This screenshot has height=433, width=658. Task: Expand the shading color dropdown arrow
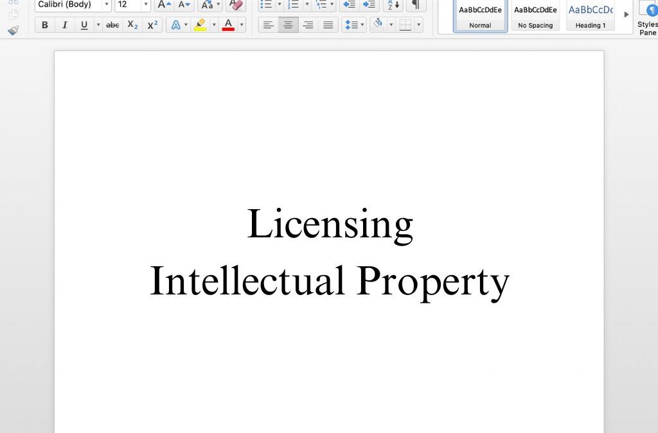(391, 25)
